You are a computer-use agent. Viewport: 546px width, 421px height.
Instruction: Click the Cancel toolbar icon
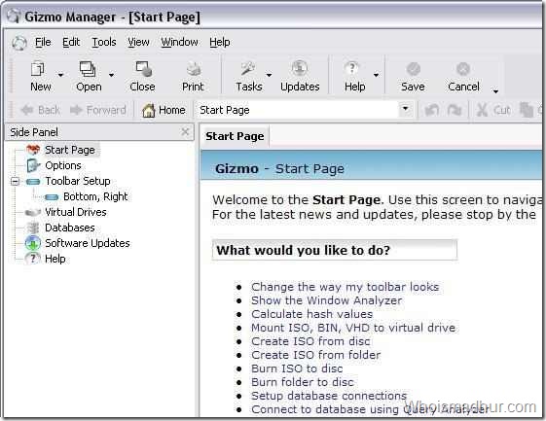tap(463, 69)
